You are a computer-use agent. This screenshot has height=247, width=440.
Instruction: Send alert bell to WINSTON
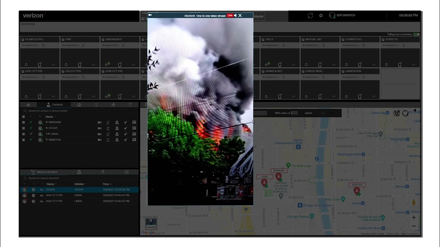click(x=117, y=140)
